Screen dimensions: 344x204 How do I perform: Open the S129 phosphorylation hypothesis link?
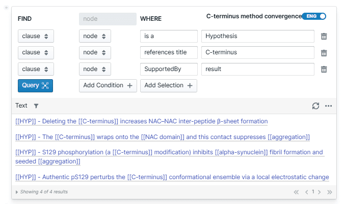tap(169, 157)
